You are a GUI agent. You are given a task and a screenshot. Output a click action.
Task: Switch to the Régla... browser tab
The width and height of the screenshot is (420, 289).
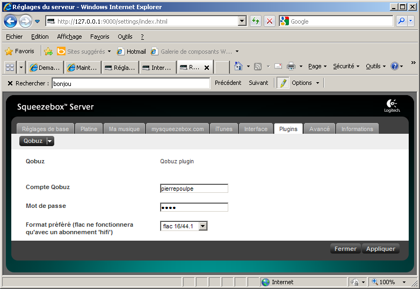tap(120, 68)
